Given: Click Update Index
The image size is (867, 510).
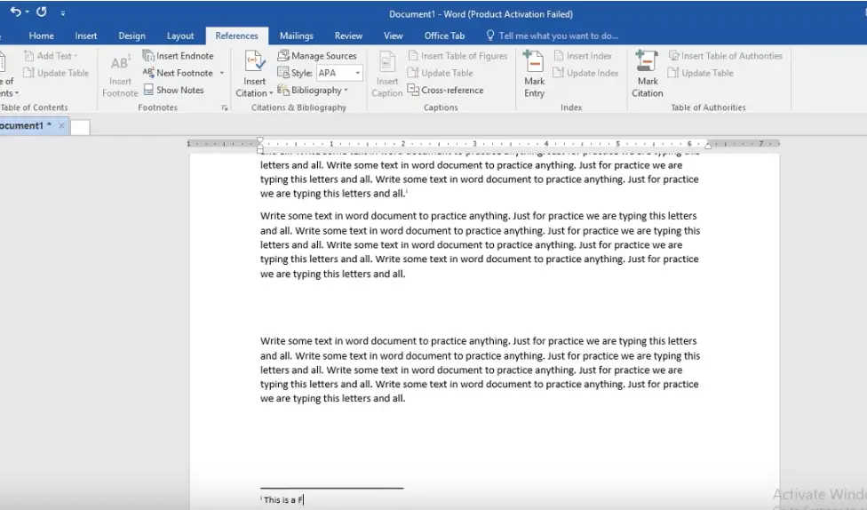Looking at the screenshot, I should [585, 73].
